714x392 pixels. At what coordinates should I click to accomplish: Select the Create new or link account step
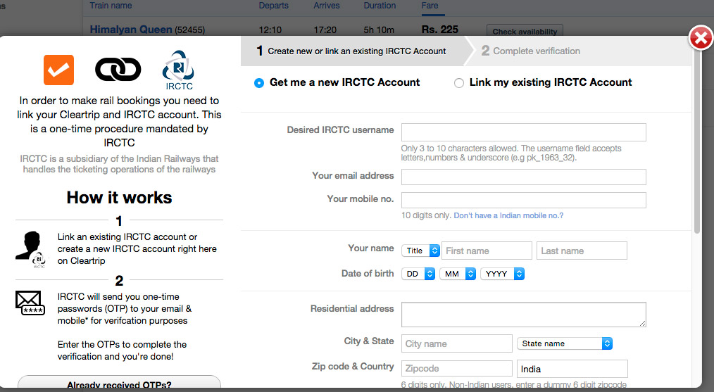[x=351, y=51]
